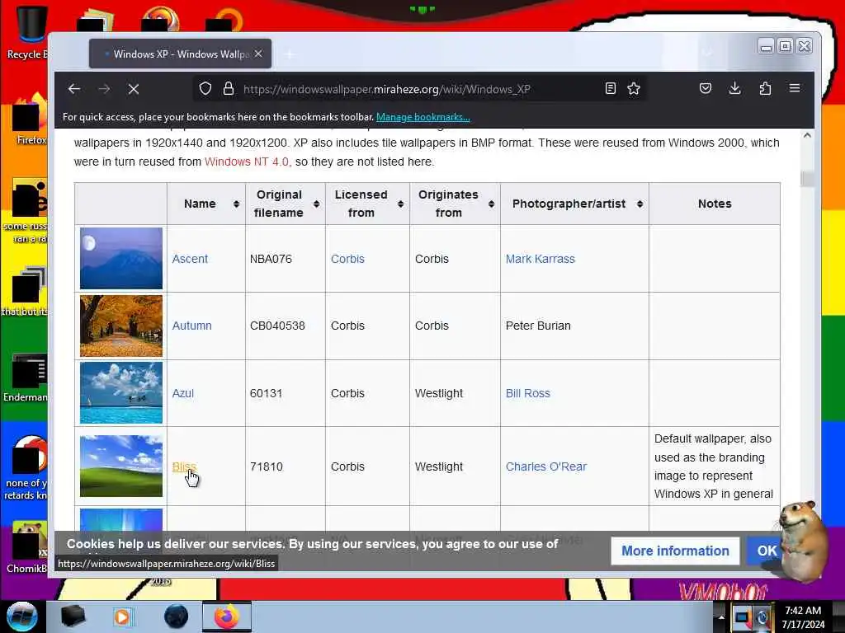The height and width of the screenshot is (633, 845).
Task: Sort table by Originates from column
Action: (456, 204)
